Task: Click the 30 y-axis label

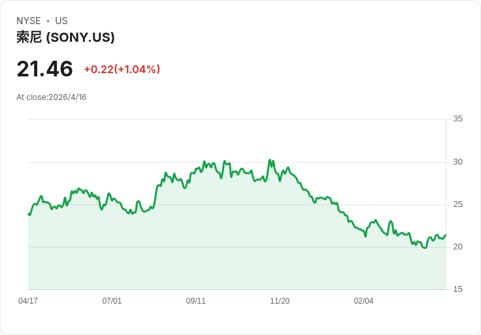Action: pos(457,162)
